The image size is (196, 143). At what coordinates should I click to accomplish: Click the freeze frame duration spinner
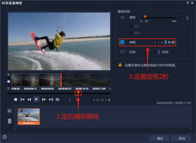coord(166,42)
